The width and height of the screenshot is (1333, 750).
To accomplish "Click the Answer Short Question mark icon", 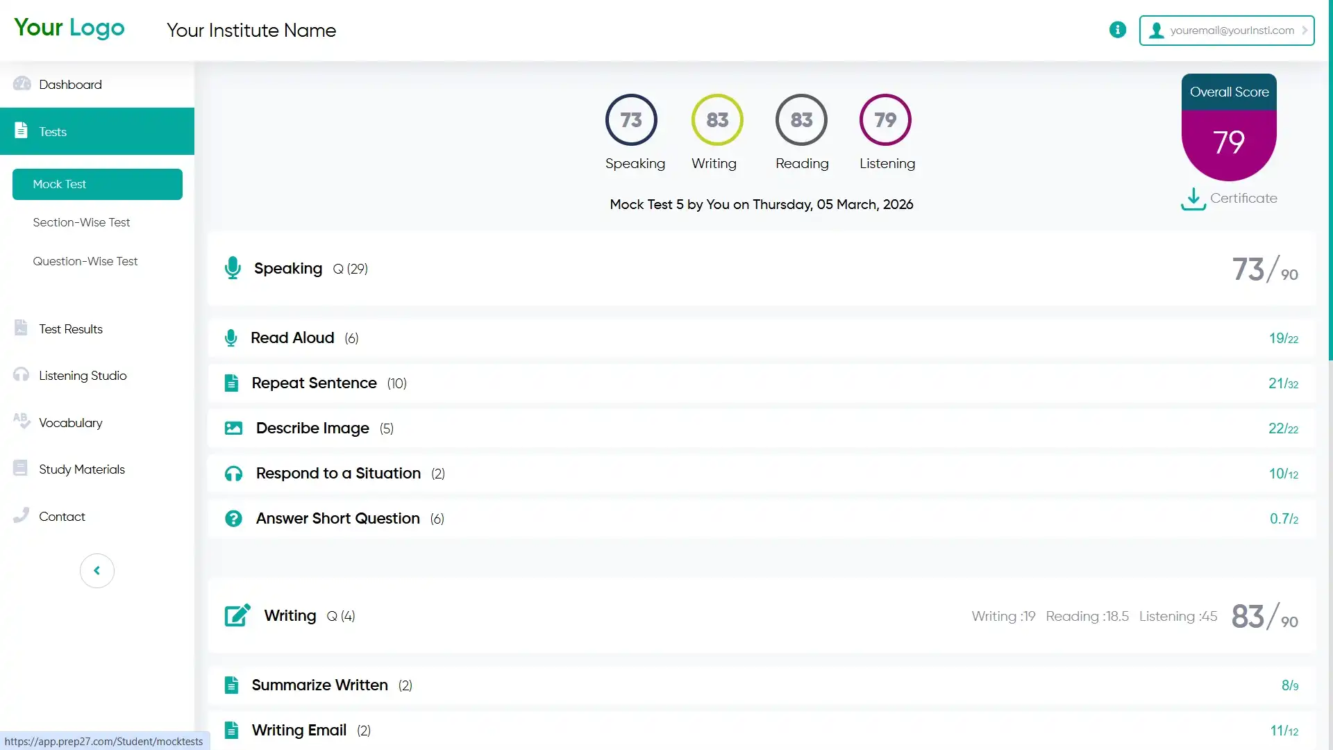I will 233,519.
